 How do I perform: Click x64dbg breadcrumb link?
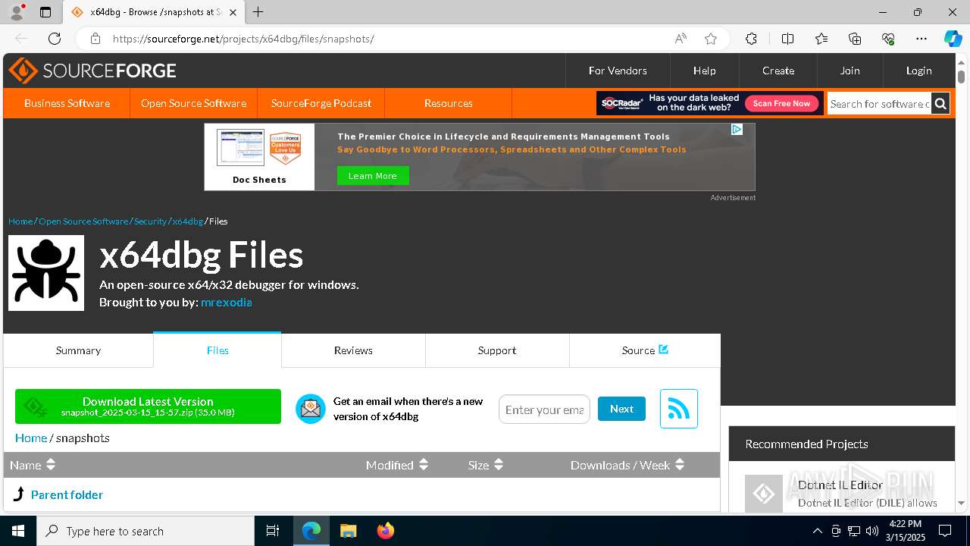187,221
